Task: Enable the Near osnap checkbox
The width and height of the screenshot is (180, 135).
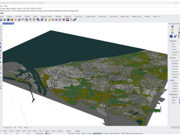Action: tap(2, 131)
